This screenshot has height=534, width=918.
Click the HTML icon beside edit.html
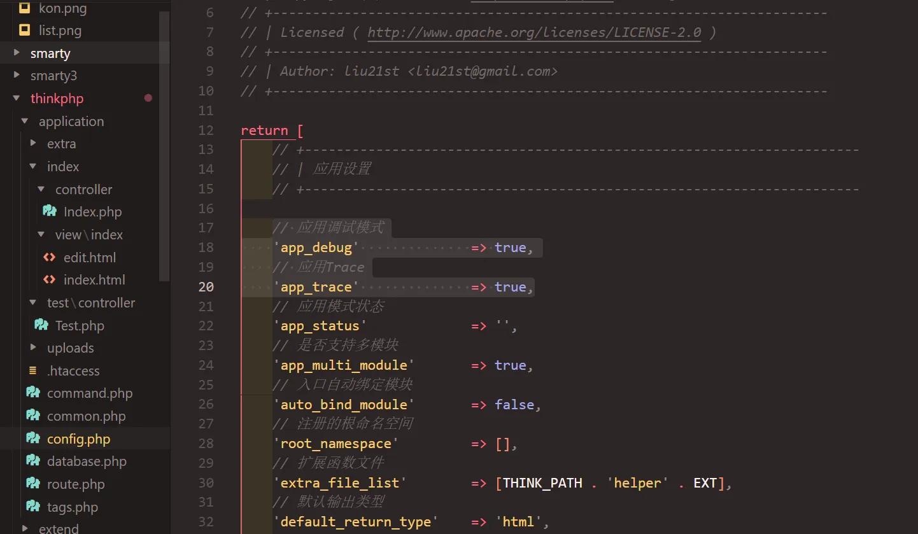click(x=49, y=257)
